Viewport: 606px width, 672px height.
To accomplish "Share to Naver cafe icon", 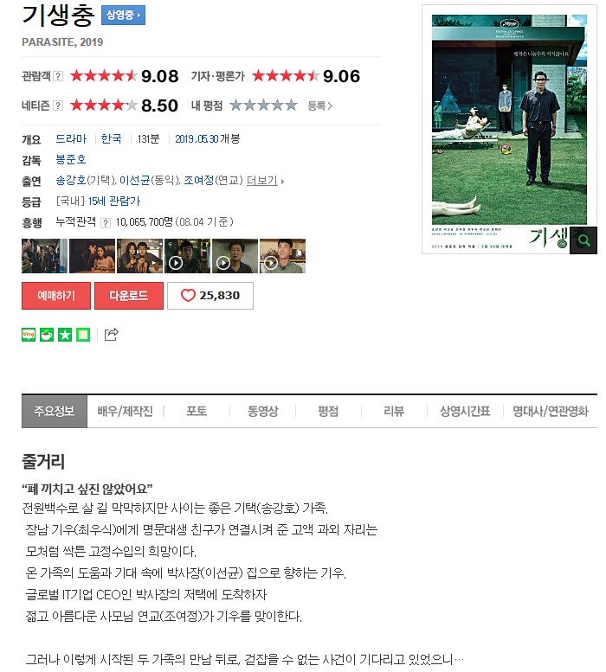I will (47, 335).
